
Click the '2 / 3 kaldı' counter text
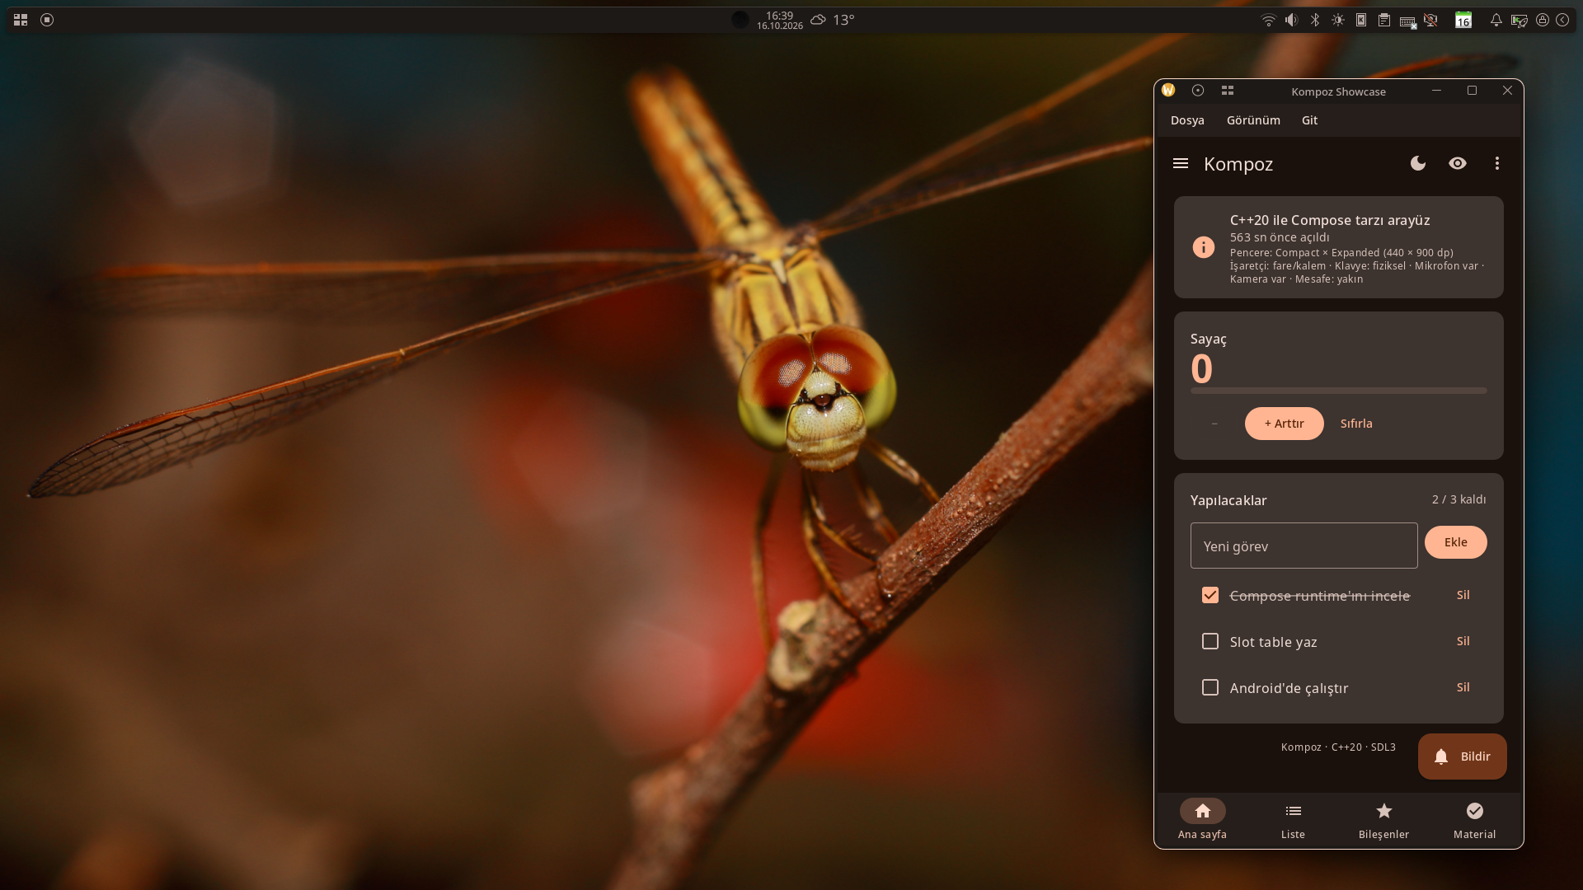[x=1459, y=499]
